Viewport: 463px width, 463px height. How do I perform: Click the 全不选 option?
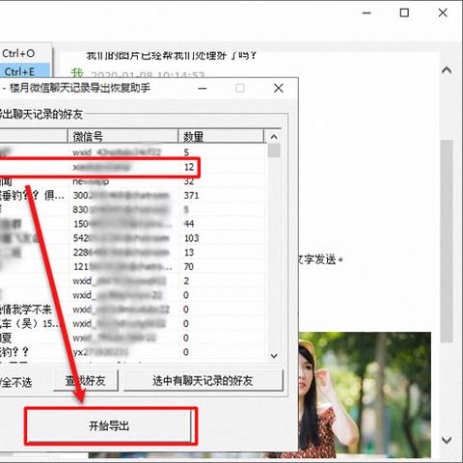16,382
